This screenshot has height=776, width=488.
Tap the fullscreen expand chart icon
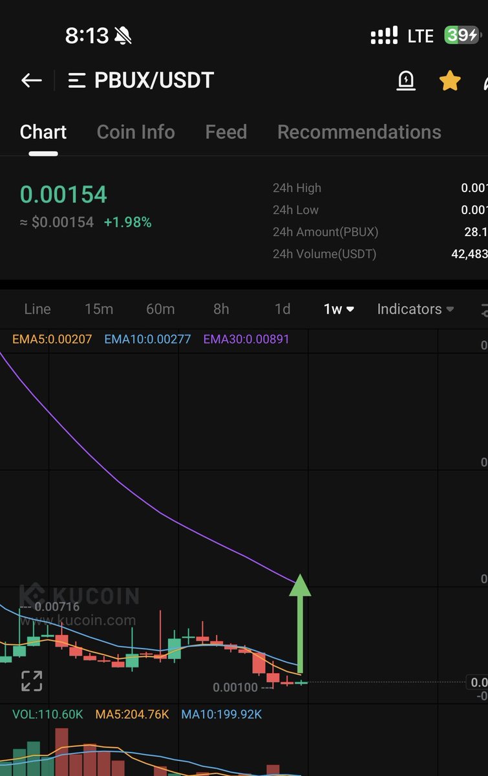[x=32, y=681]
